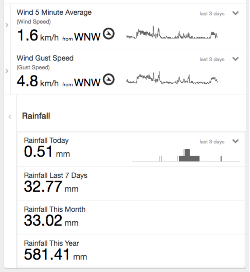250x272 pixels.
Task: Click the Wind Gust Speed sparkline graph
Action: pos(172,79)
